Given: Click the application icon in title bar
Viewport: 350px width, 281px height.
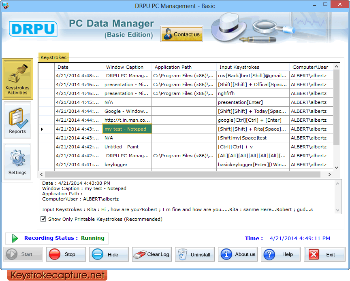Looking at the screenshot, I should coord(5,5).
